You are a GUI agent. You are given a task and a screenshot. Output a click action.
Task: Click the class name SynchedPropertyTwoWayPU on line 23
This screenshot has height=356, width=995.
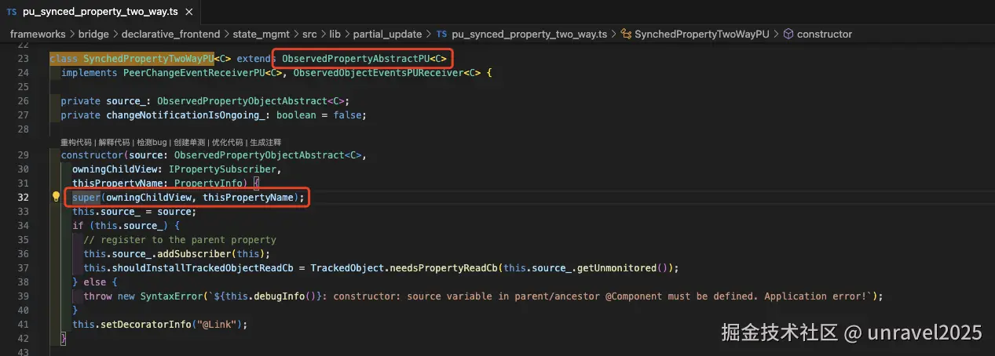[x=148, y=59]
